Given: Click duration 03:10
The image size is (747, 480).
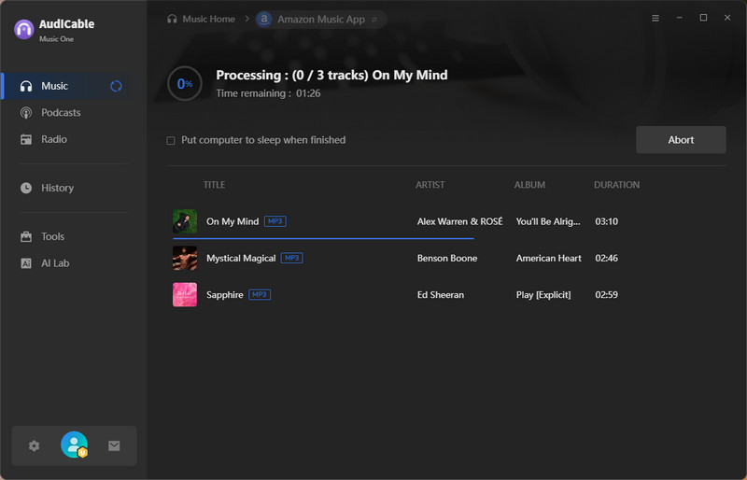Looking at the screenshot, I should tap(606, 221).
